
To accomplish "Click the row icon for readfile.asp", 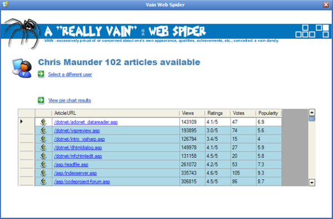I will pos(43,165).
